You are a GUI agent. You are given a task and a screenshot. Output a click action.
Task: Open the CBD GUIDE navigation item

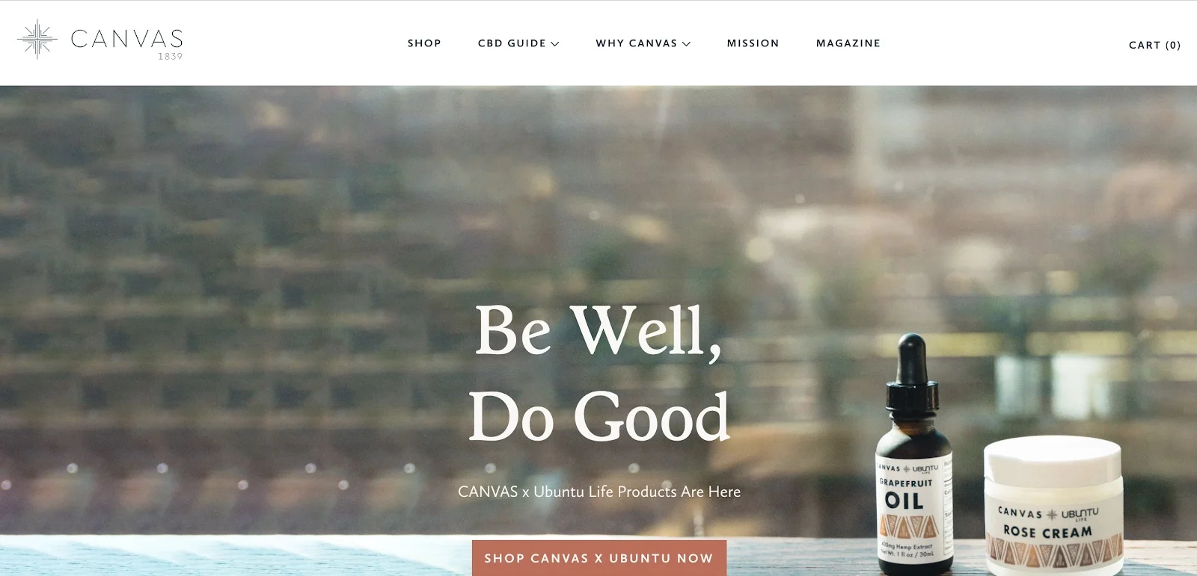[x=512, y=43]
